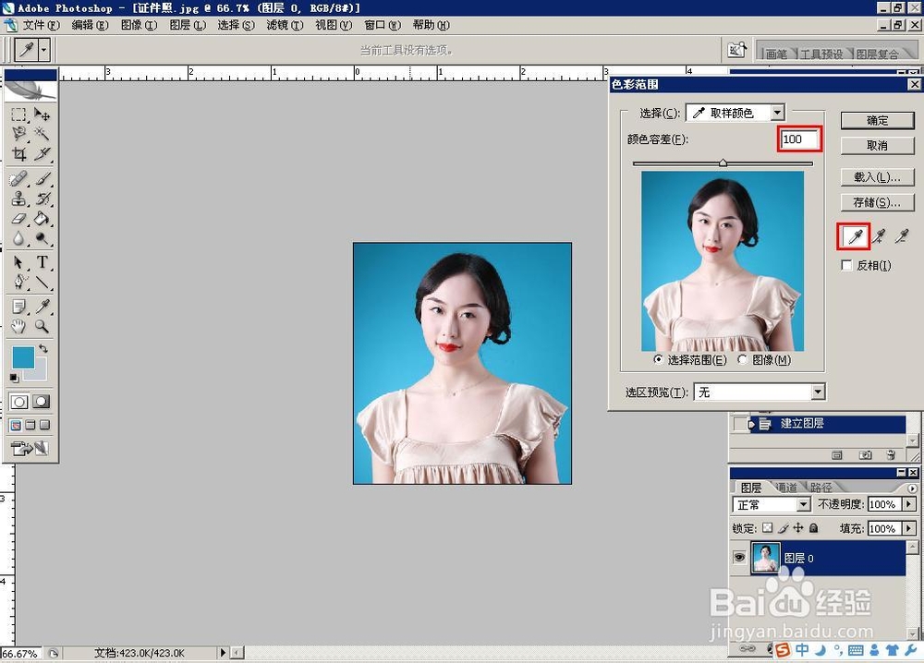Click the 载入 button to load settings
Viewport: 924px width, 663px height.
tap(877, 176)
